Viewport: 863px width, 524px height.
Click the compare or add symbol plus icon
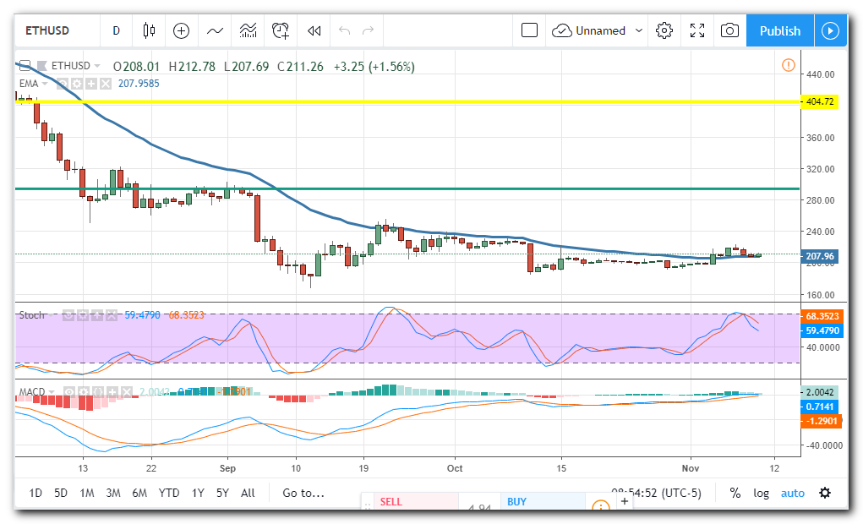(181, 30)
